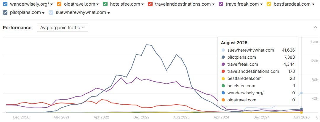Open dropdown arrow next to wanderwisely.org/
The width and height of the screenshot is (320, 122).
pyautogui.click(x=52, y=4)
